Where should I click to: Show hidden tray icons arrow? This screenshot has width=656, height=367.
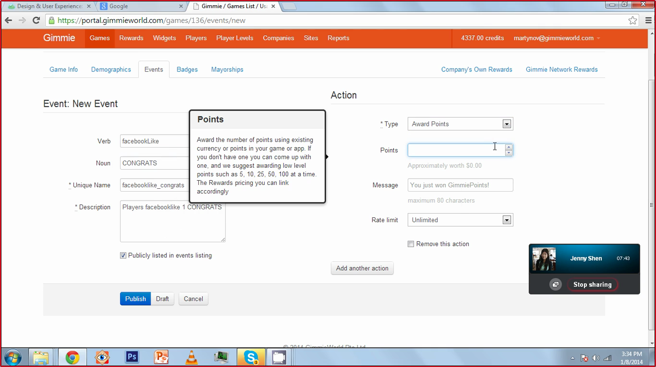573,358
